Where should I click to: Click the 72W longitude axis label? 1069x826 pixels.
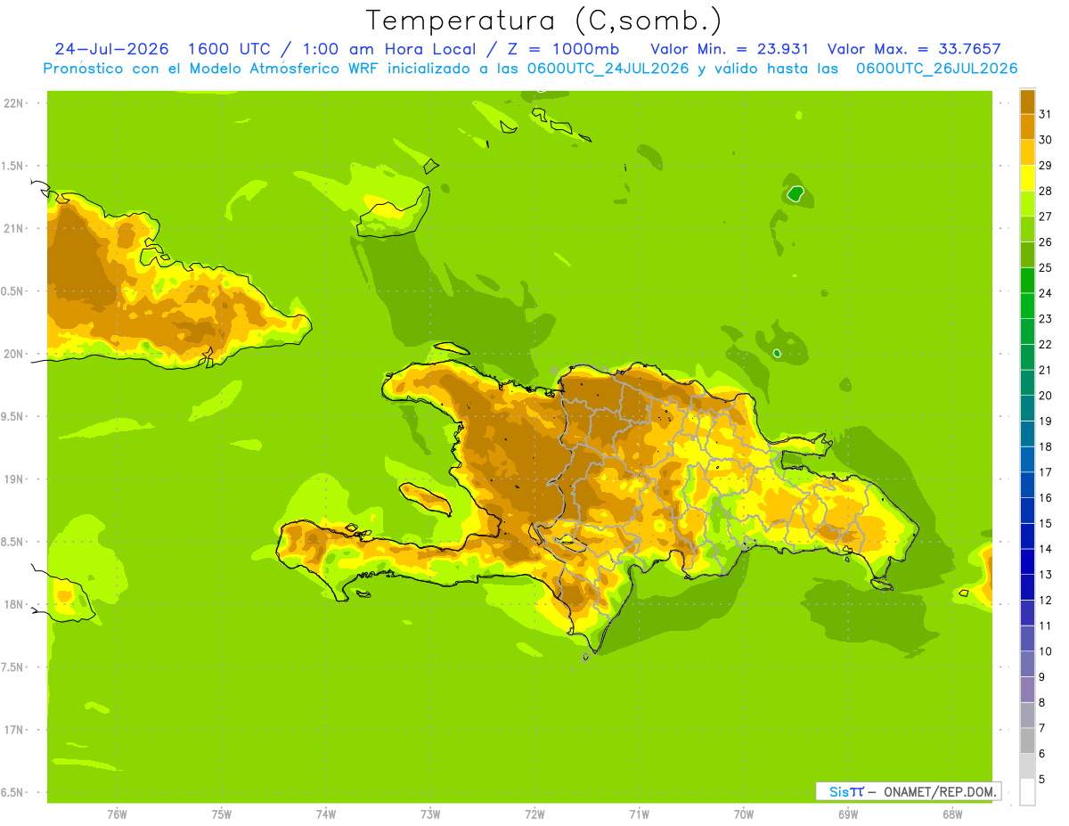[534, 814]
